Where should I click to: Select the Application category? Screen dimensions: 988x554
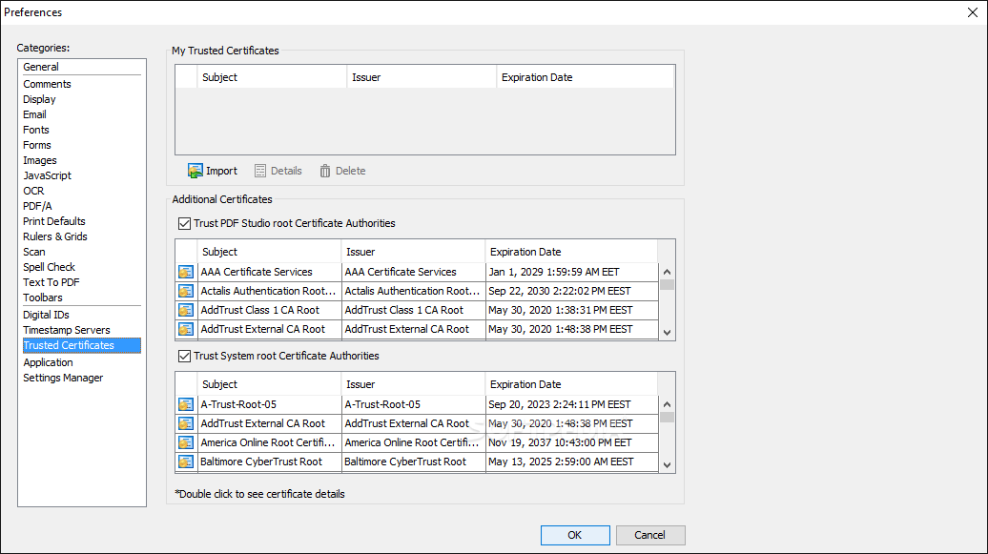click(x=48, y=362)
